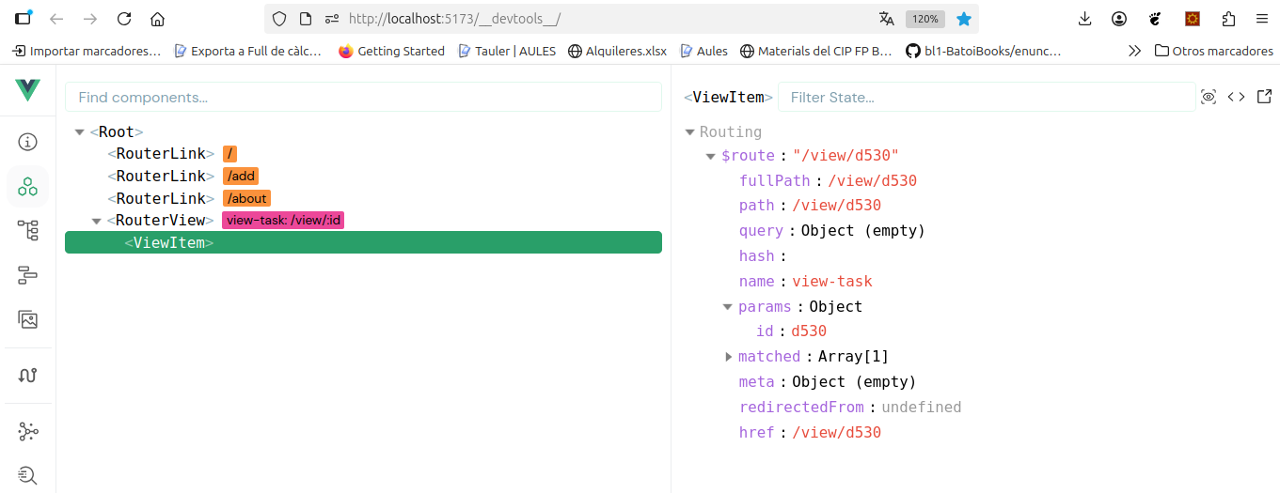Image resolution: width=1280 pixels, height=493 pixels.
Task: Open the downloads panel
Action: tap(1084, 19)
